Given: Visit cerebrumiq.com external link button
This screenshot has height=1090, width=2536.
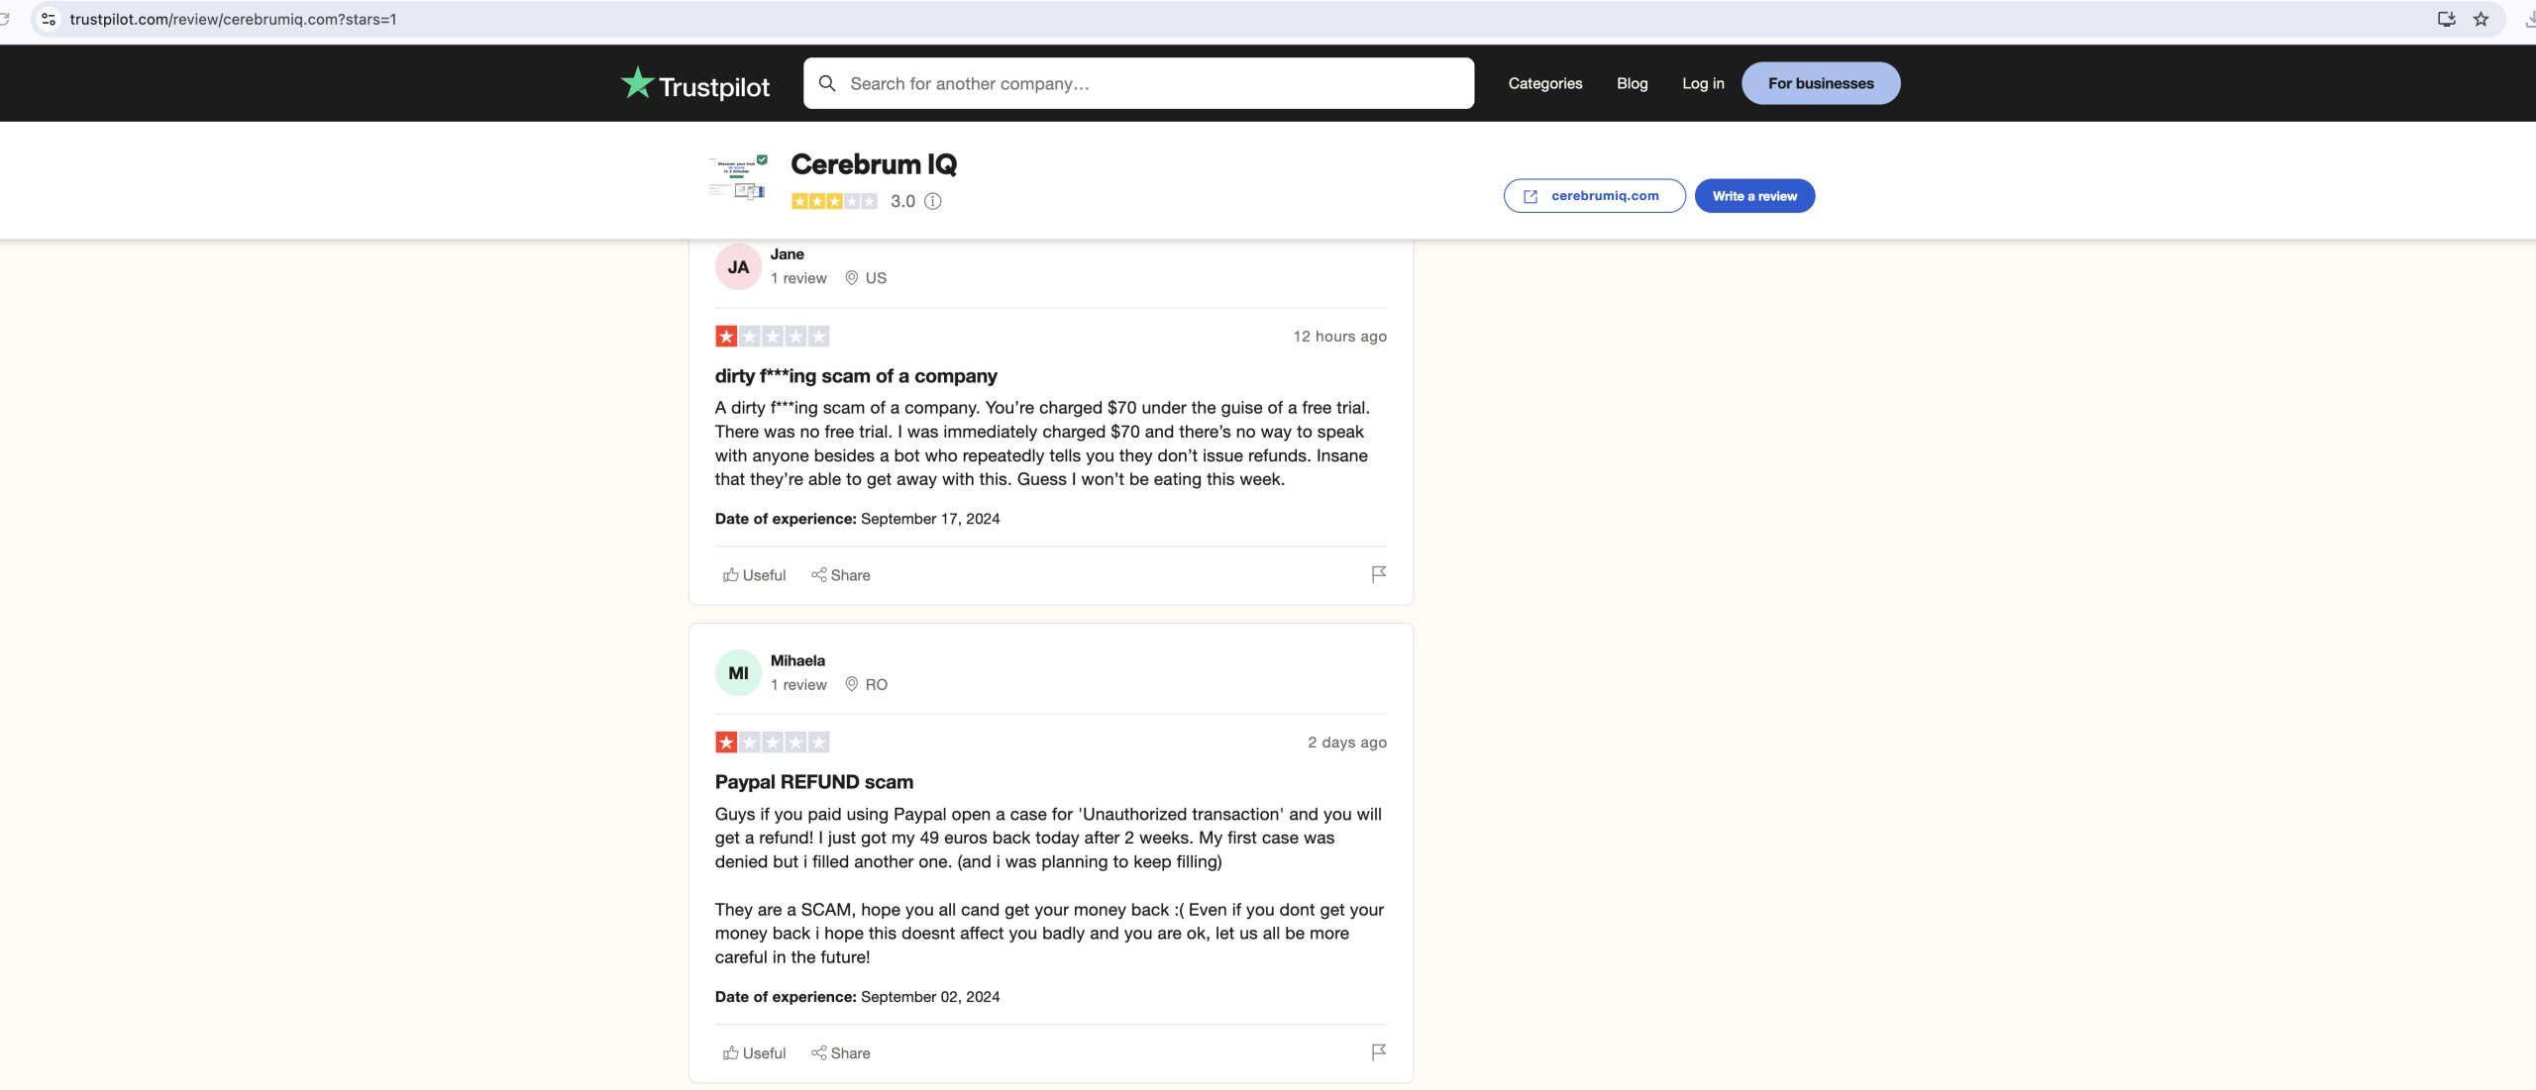Looking at the screenshot, I should (1594, 196).
